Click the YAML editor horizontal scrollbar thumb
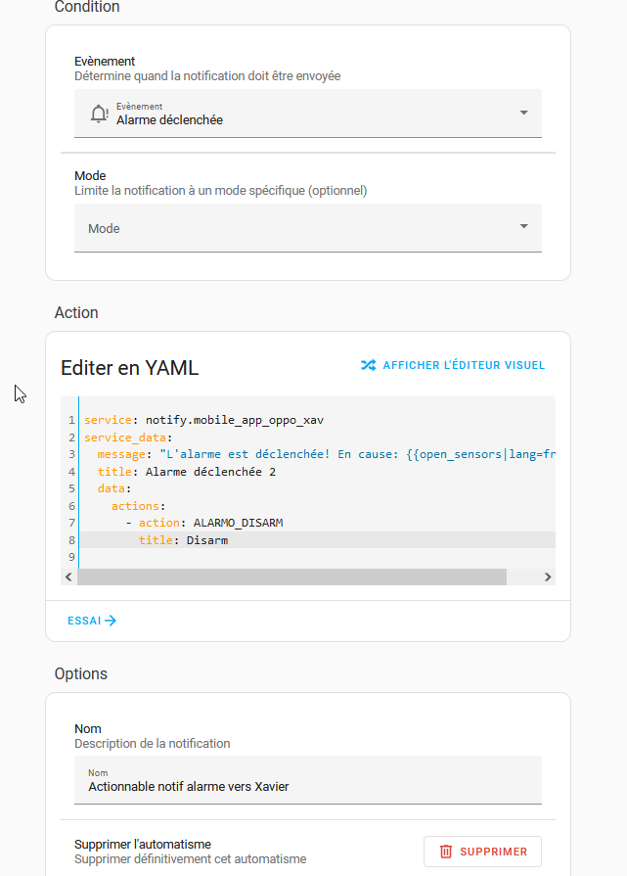The width and height of the screenshot is (627, 876). [291, 577]
